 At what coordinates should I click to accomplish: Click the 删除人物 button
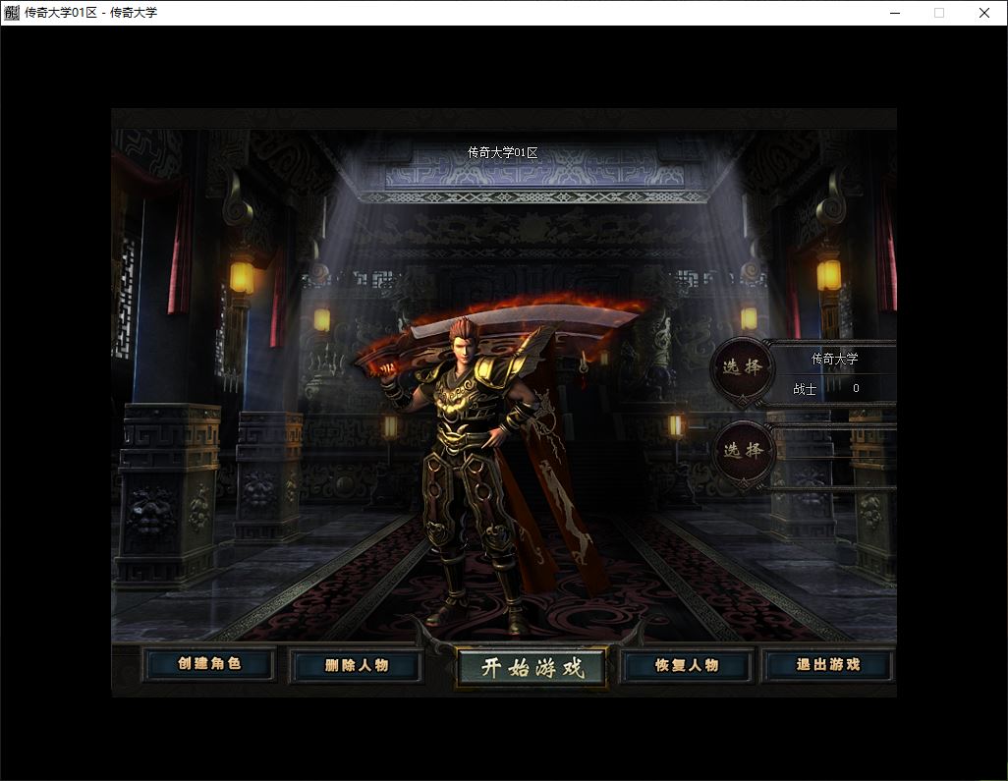(357, 665)
